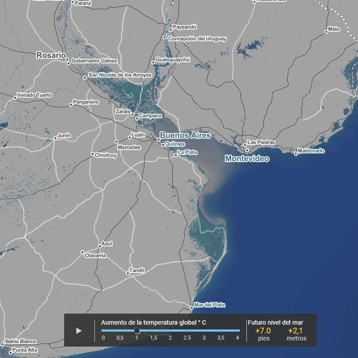
Task: Click the Maldonado city marker
Action: 296,153
